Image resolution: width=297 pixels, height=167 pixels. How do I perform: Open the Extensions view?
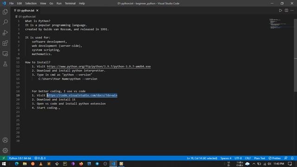pos(5,43)
